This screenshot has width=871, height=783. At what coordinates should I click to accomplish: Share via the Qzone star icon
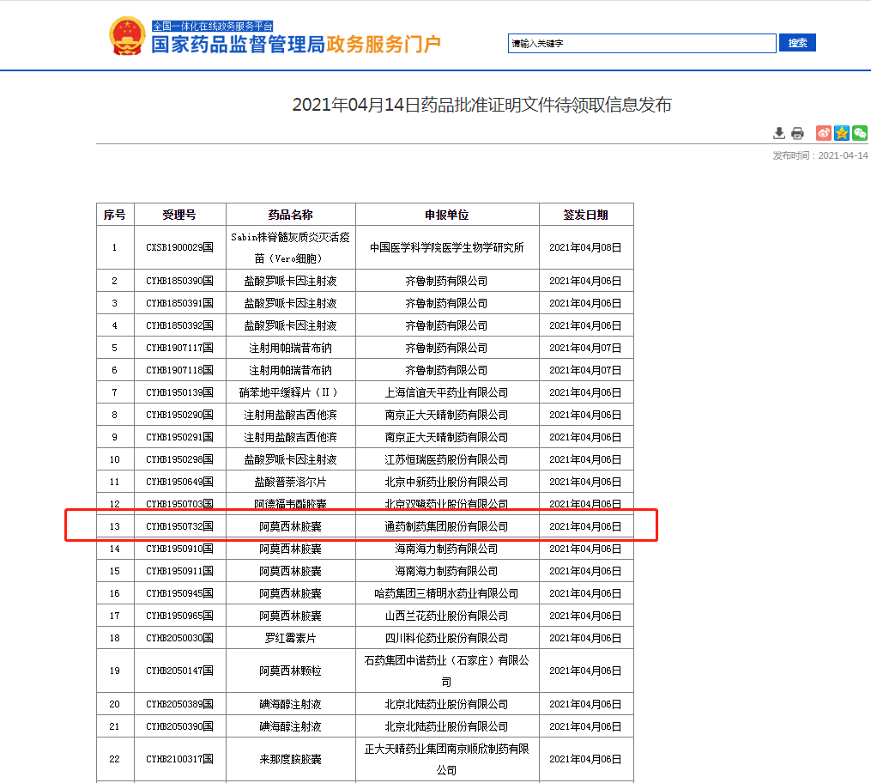tap(842, 133)
